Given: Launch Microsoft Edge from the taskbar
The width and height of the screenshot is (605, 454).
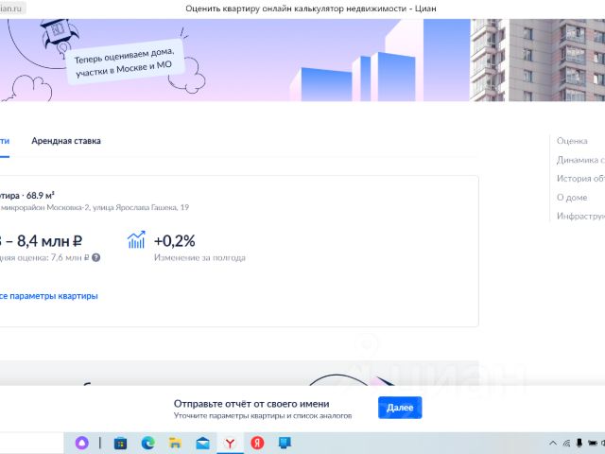Looking at the screenshot, I should [x=147, y=443].
